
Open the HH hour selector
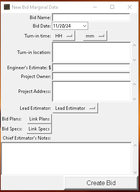64,36
